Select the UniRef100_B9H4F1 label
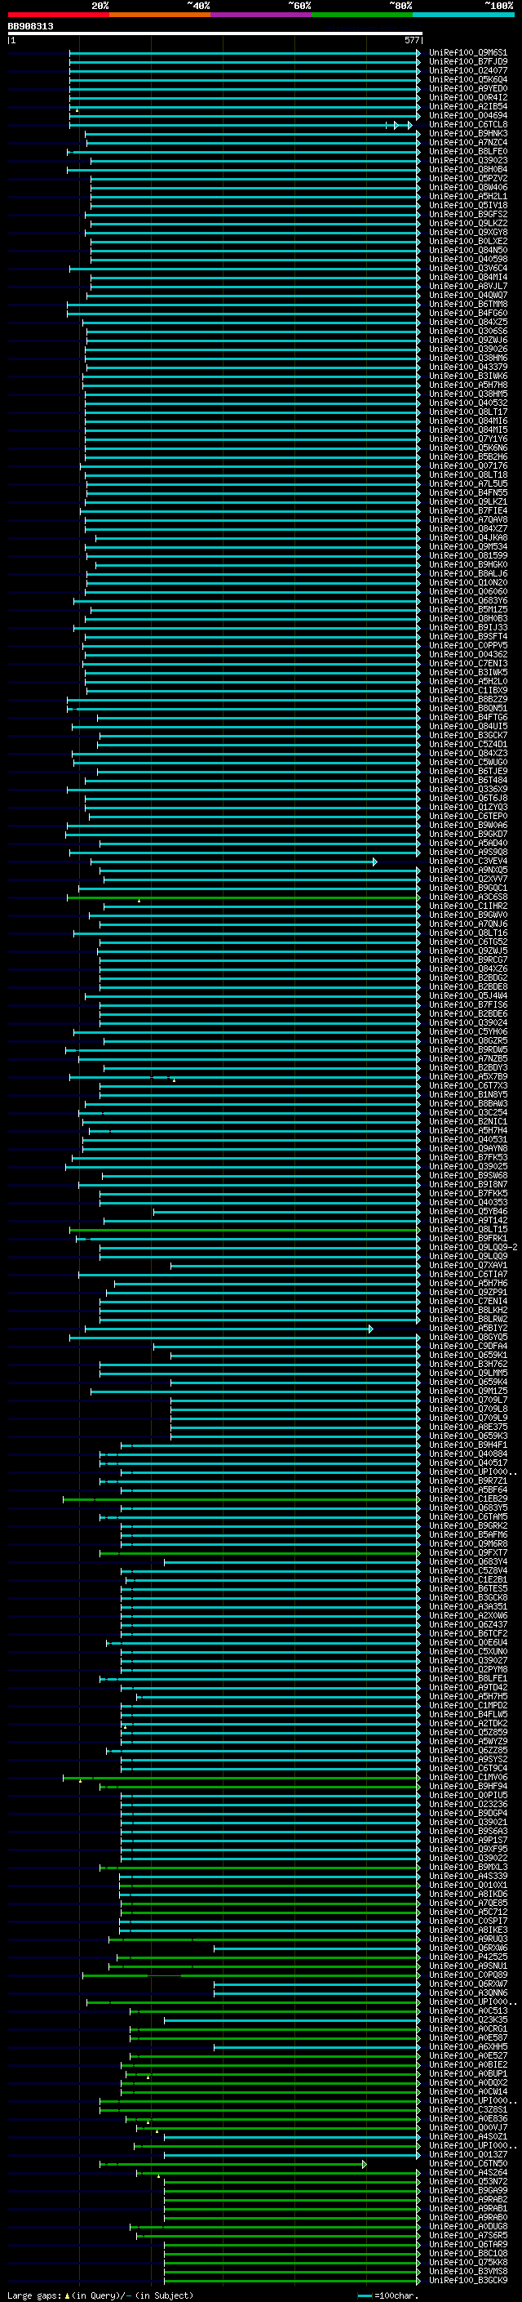522x2302 pixels. point(467,1445)
